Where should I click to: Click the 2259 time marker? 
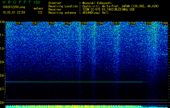pyautogui.click(x=148, y=23)
